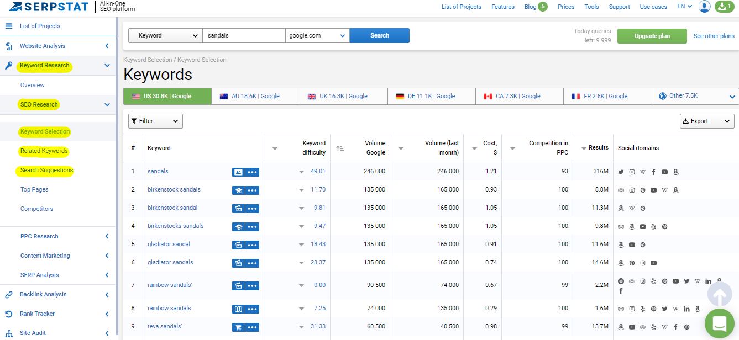Click YouTube icon in gladiator sandals row

coord(653,263)
